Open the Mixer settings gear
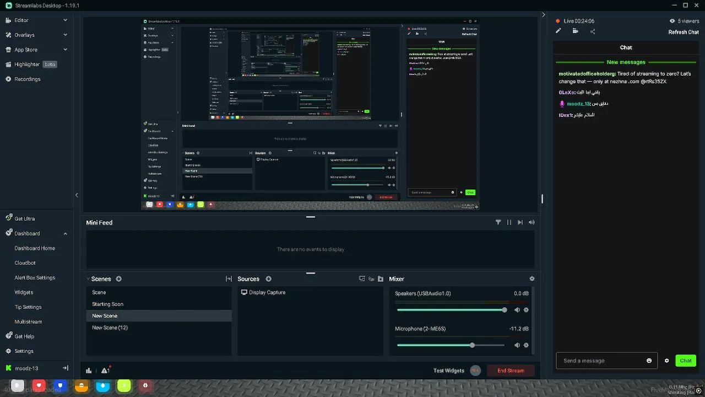 [532, 279]
